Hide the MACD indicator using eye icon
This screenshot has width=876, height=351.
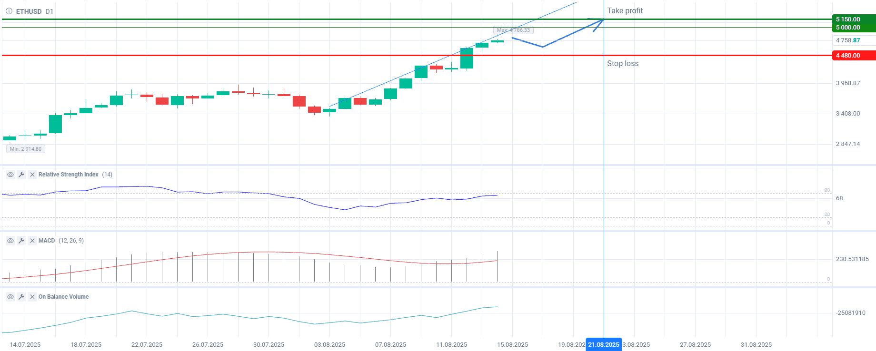coord(10,241)
